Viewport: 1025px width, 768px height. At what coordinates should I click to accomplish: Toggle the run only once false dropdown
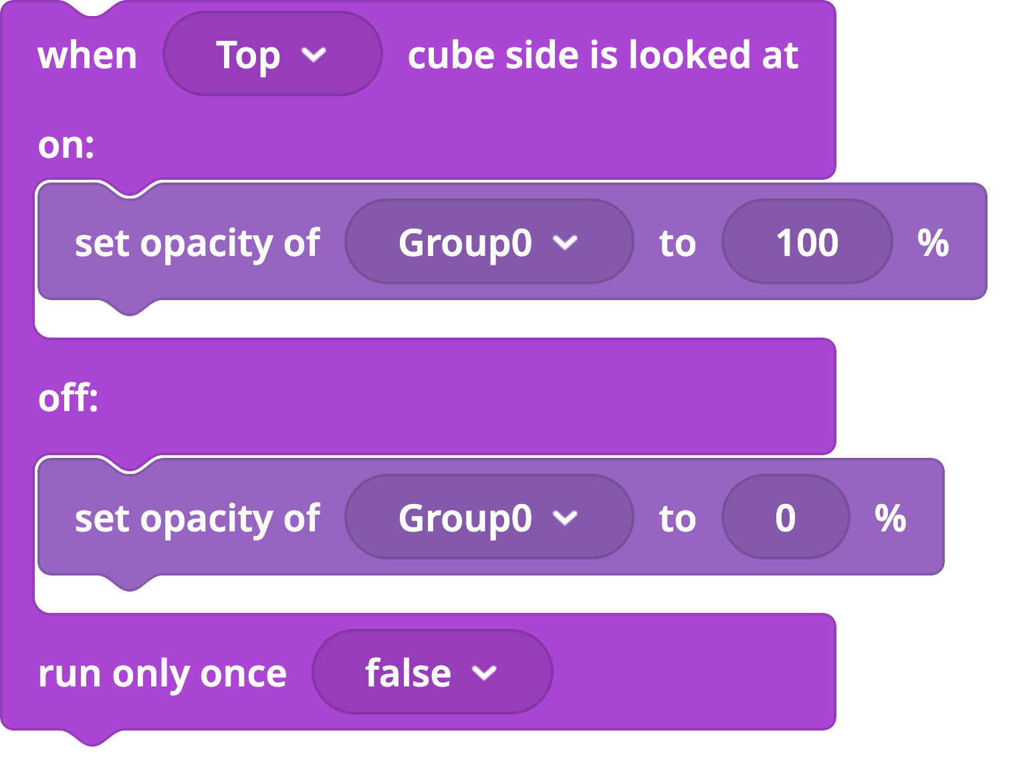pos(433,672)
